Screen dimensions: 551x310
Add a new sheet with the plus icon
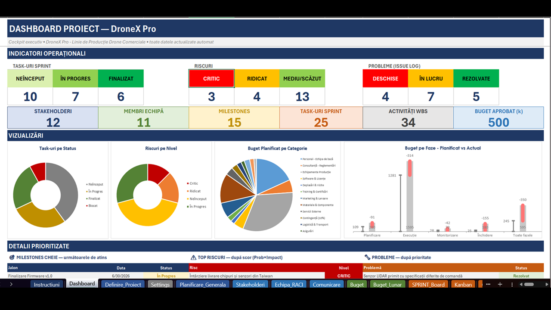tap(500, 284)
